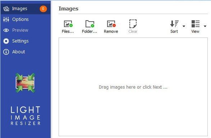Viewport: 211px width, 138px height.
Task: Open the Settings section in sidebar
Action: pyautogui.click(x=26, y=41)
